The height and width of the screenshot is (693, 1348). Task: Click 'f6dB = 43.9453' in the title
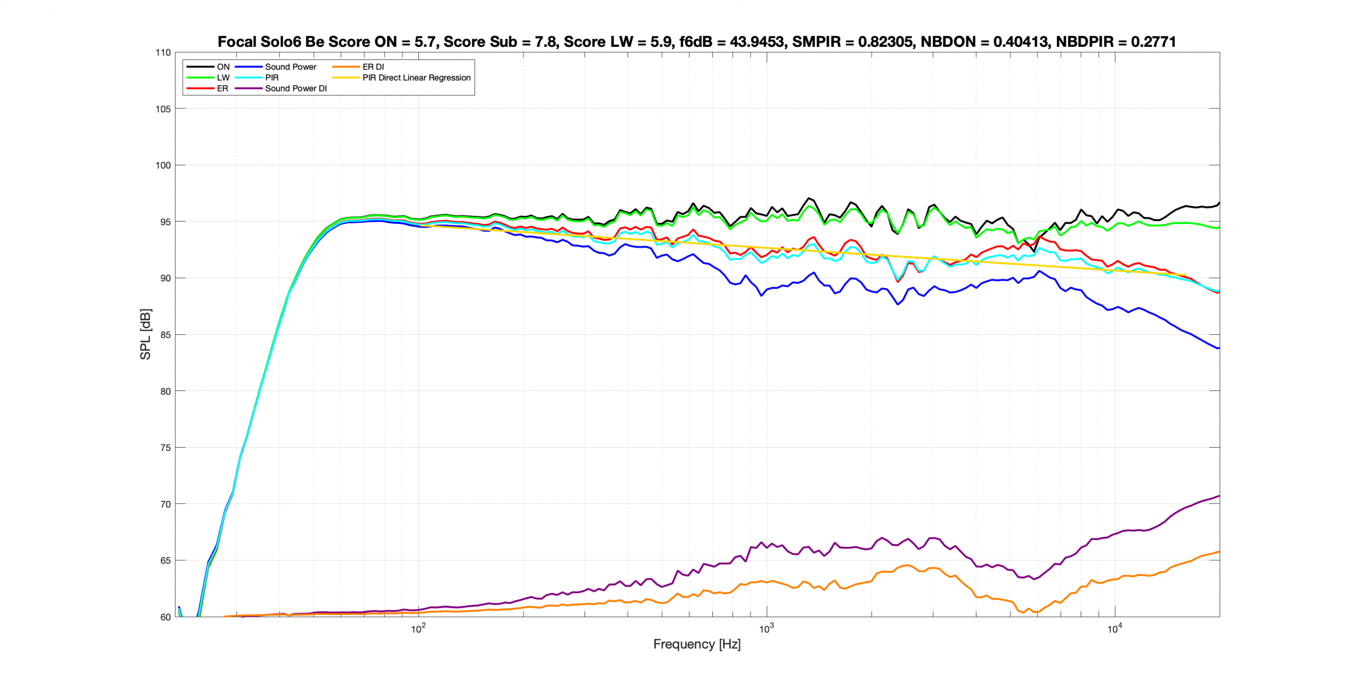(x=732, y=42)
